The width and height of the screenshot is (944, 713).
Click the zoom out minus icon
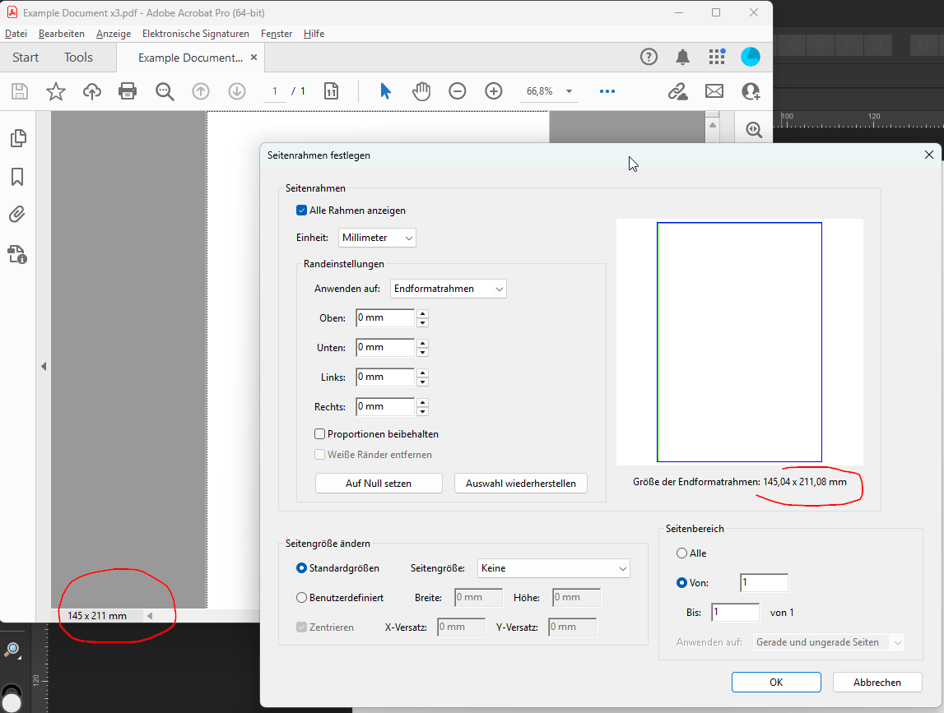(458, 91)
